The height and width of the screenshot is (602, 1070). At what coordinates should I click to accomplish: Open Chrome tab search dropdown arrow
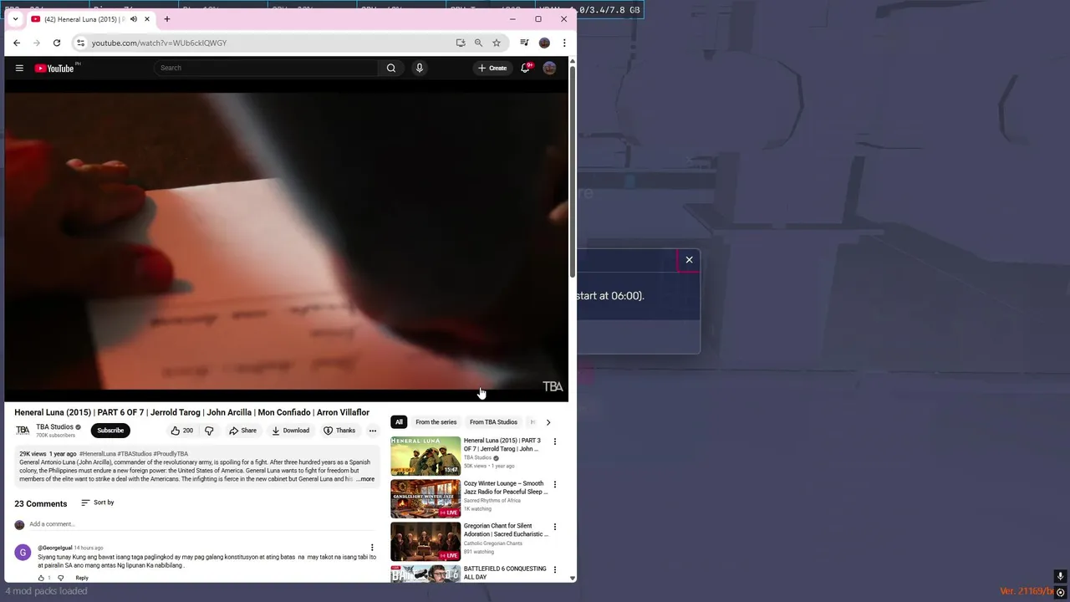click(15, 18)
